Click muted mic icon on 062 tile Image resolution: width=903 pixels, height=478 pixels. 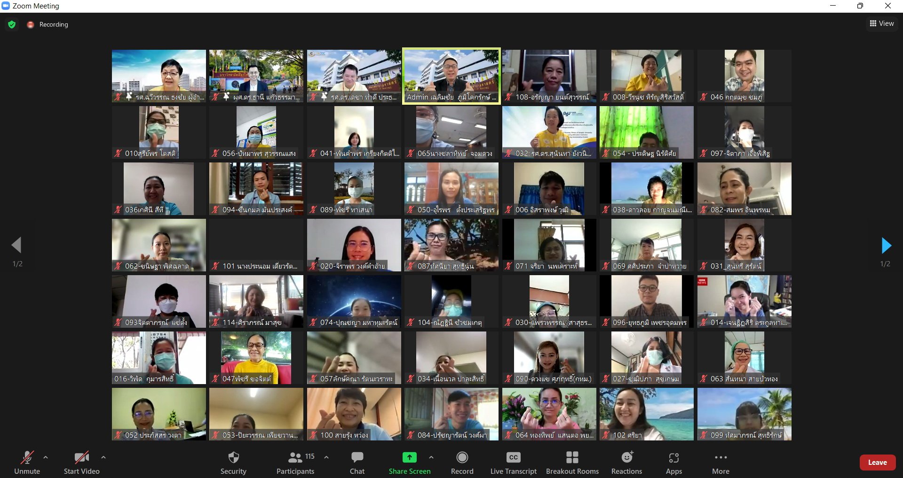(118, 266)
